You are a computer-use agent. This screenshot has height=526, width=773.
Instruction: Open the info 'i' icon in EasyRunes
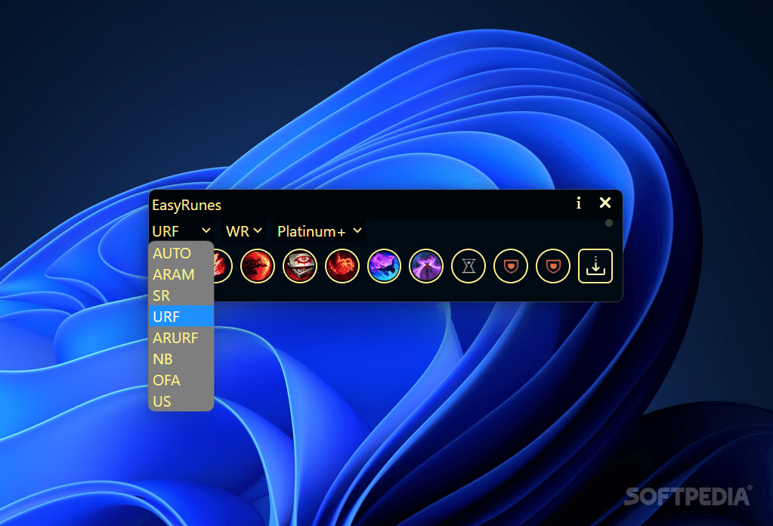click(579, 203)
